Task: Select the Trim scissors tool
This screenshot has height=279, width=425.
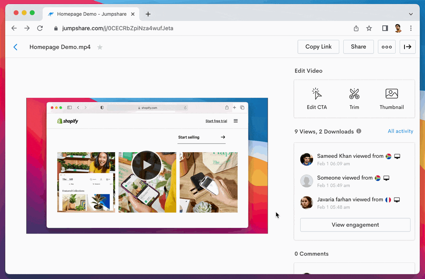Action: coord(354,99)
